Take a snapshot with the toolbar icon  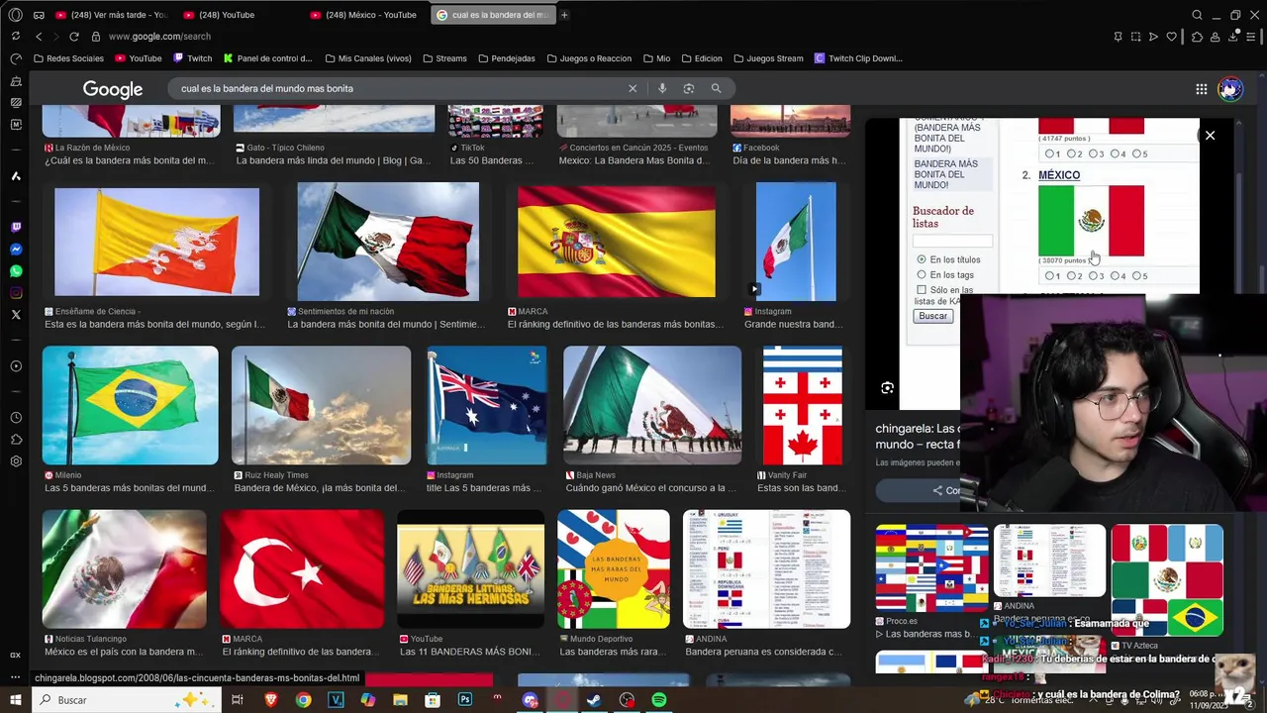point(1135,37)
